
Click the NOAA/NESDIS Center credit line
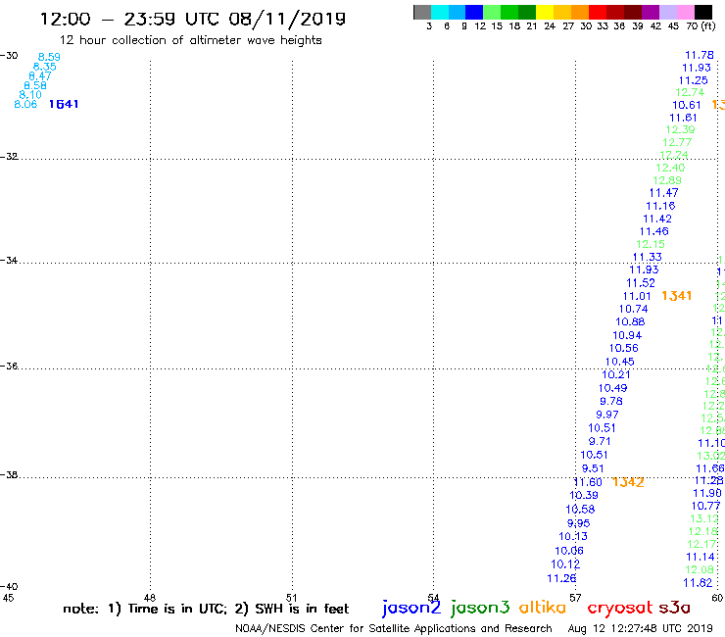[x=394, y=629]
